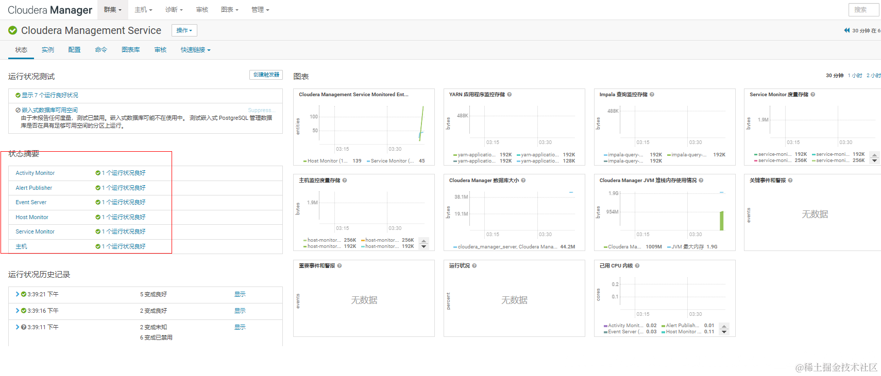Viewport: 881px width, 376px height.
Task: Click the 主机 link in status summary
Action: point(21,247)
